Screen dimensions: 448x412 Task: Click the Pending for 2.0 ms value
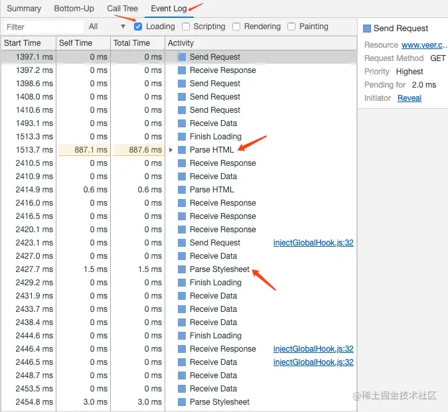pos(424,85)
